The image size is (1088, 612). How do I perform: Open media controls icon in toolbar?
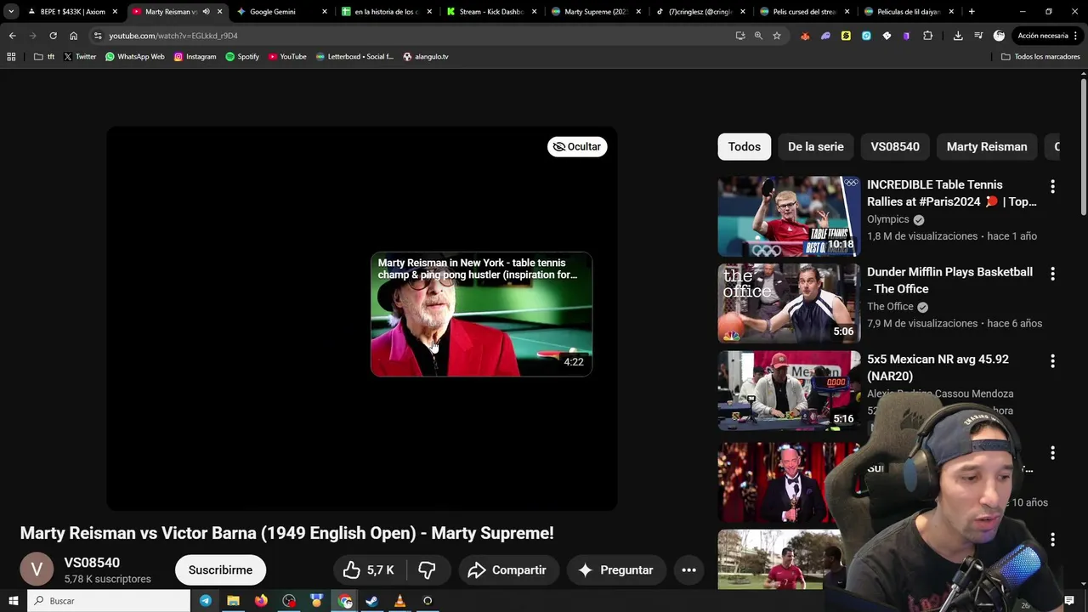point(978,36)
